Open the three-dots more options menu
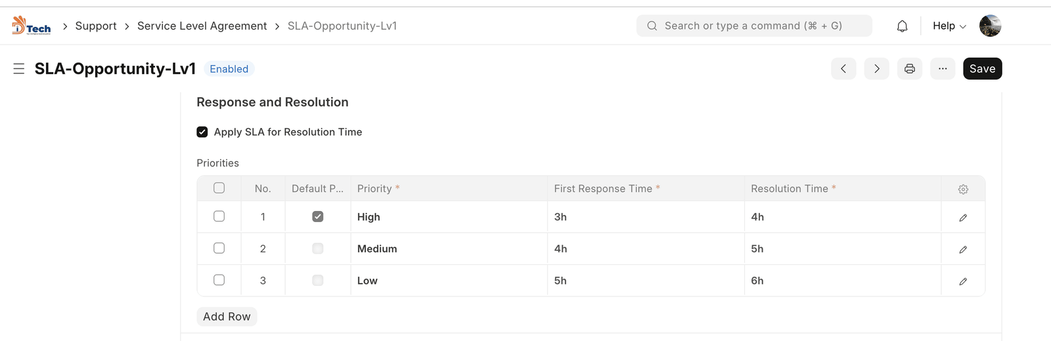 coord(943,69)
